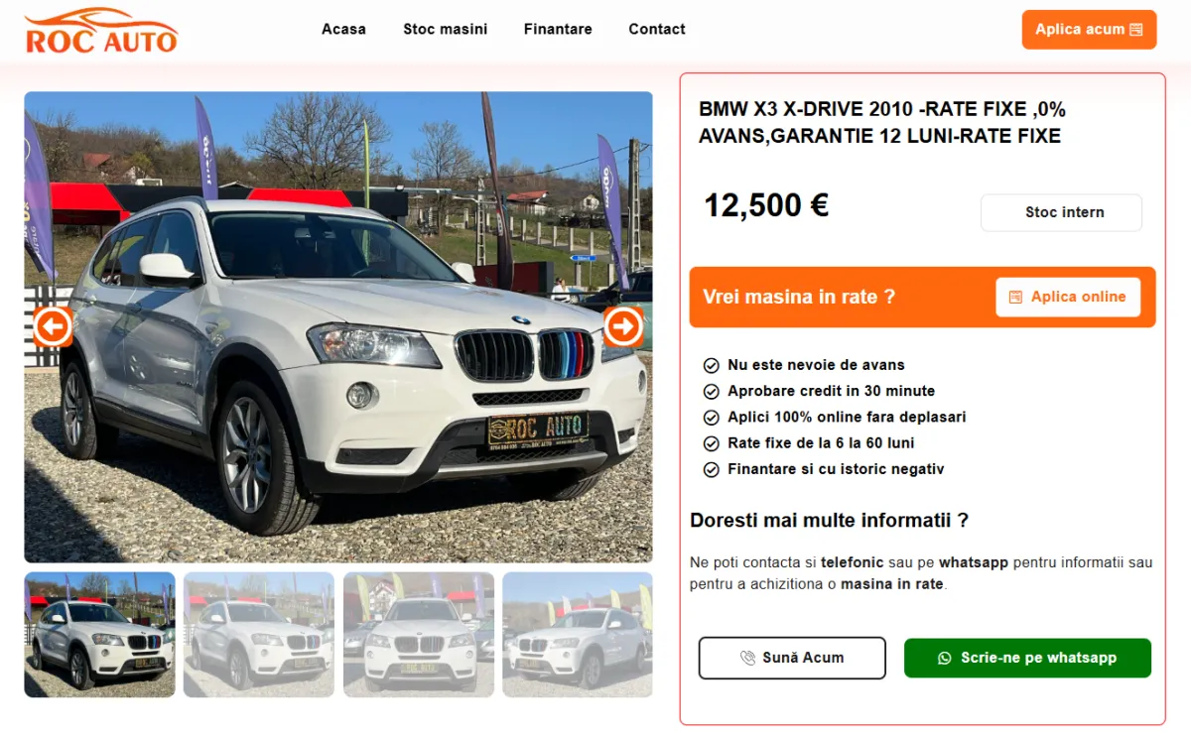The image size is (1191, 738).
Task: Select the first BMW thumbnail
Action: tap(99, 634)
